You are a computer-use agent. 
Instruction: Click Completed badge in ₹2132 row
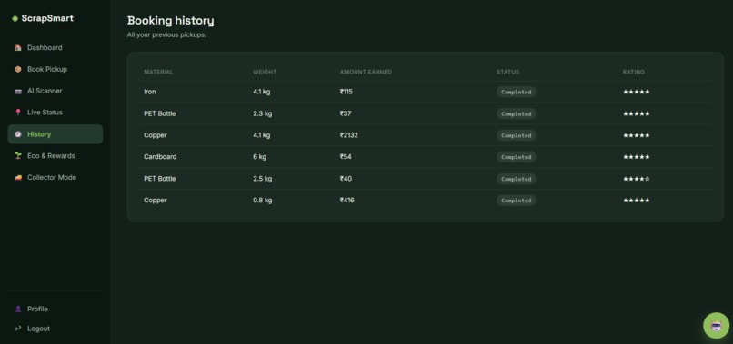click(516, 135)
